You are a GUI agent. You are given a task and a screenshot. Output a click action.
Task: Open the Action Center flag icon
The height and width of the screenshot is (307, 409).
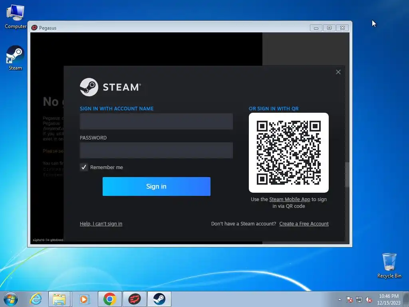coord(349,299)
